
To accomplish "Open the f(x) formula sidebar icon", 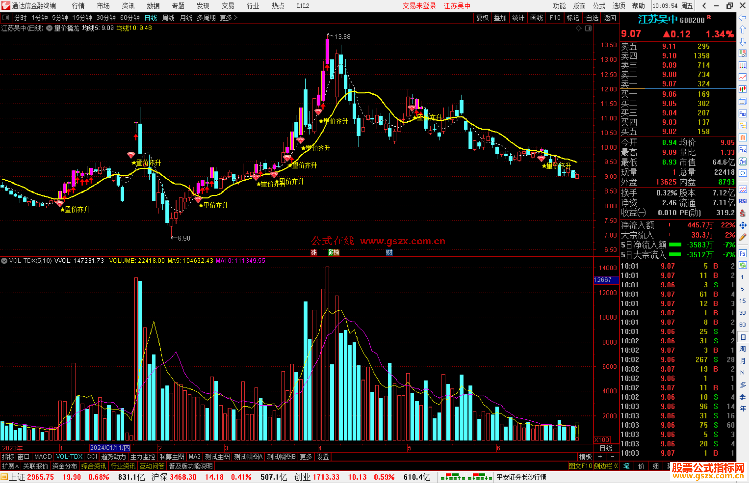I will 742,161.
